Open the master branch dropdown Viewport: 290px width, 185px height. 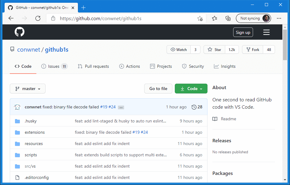point(28,89)
